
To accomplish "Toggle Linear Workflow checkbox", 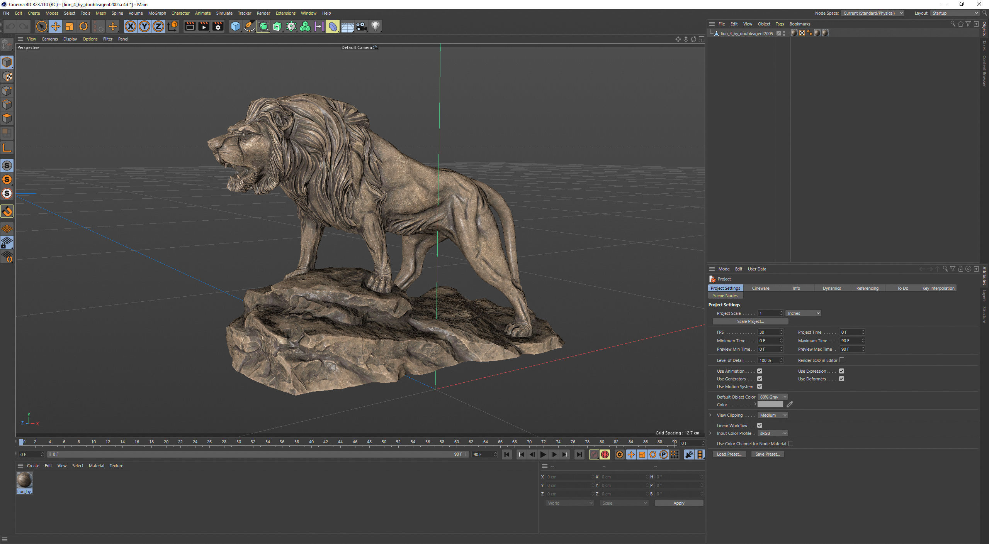I will pyautogui.click(x=760, y=426).
